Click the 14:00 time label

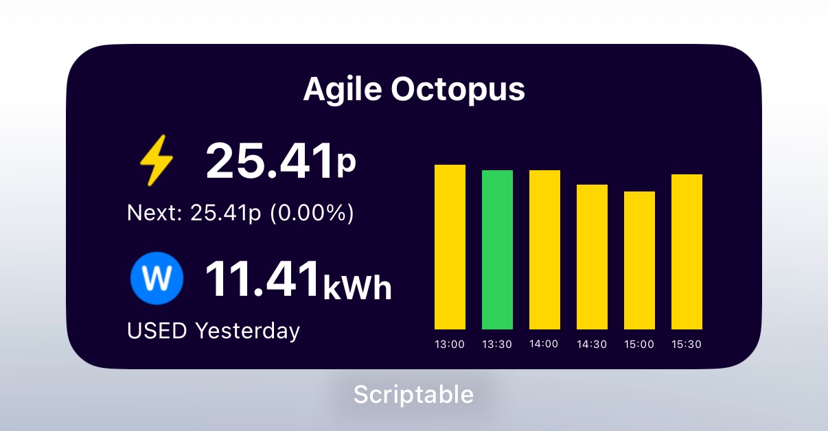(x=544, y=345)
